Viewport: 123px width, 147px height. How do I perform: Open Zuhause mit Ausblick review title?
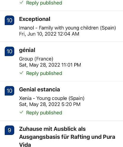pos(67,137)
